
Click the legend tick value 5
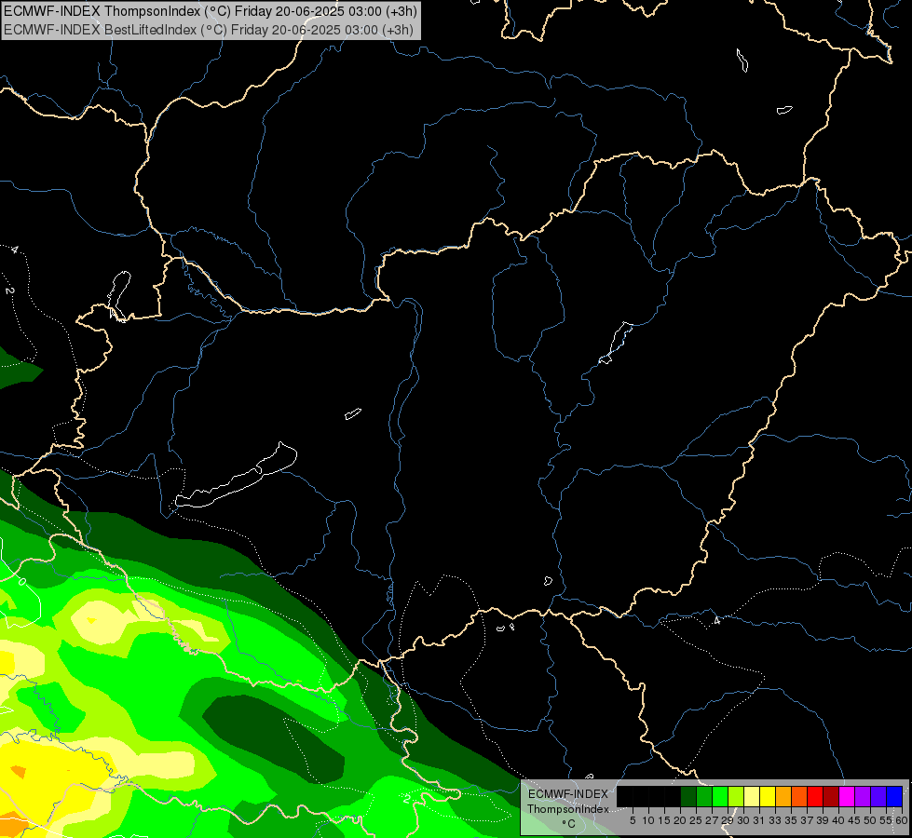[x=633, y=820]
